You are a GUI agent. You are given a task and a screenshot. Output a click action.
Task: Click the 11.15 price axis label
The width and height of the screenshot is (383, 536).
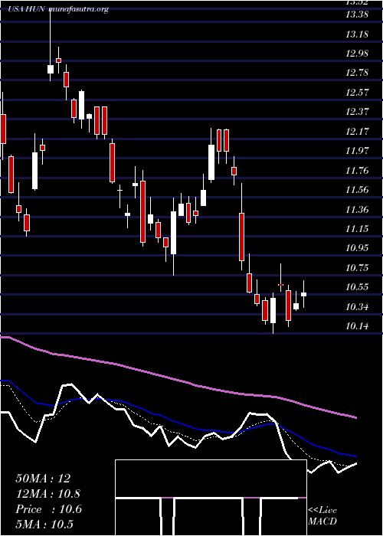tap(357, 229)
